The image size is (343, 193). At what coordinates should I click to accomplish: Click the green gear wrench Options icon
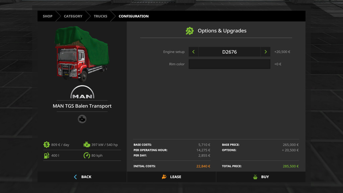[190, 31]
